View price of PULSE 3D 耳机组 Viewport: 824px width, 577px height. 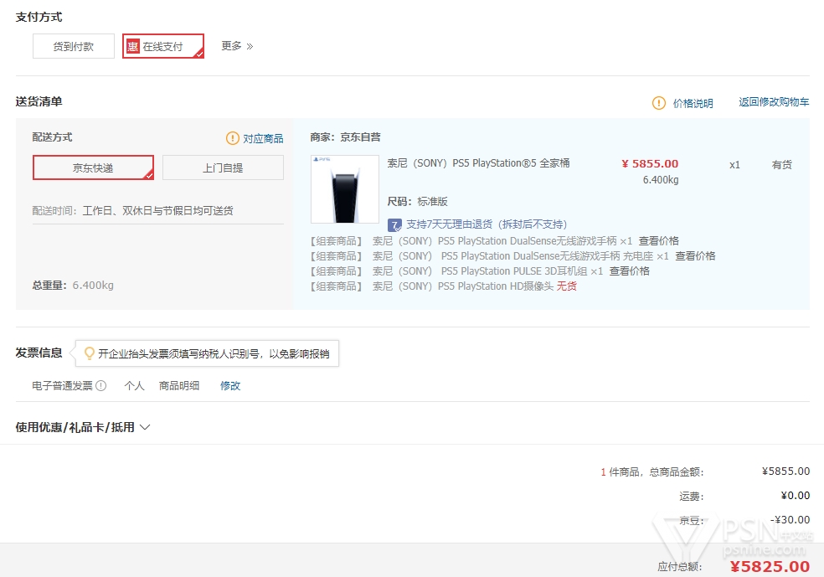point(629,271)
